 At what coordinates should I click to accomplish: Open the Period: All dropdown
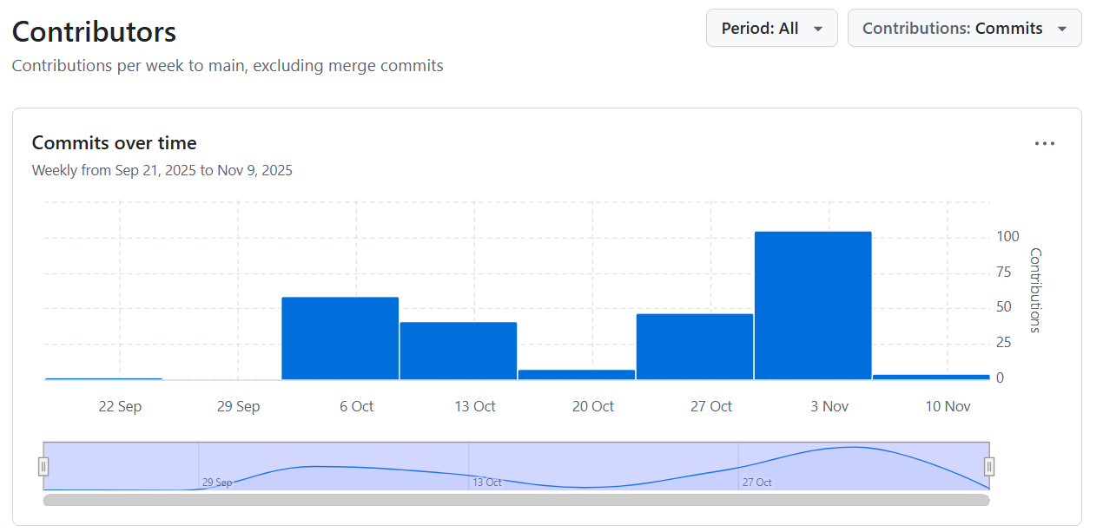coord(771,28)
